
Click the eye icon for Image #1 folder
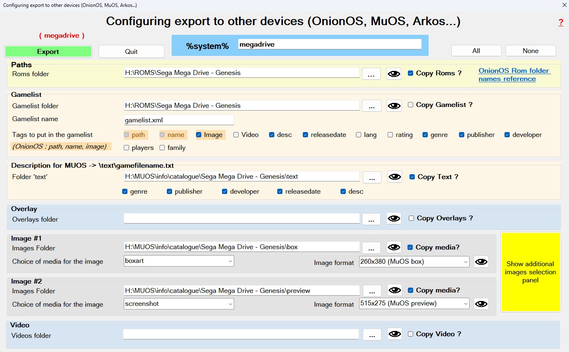(x=394, y=247)
